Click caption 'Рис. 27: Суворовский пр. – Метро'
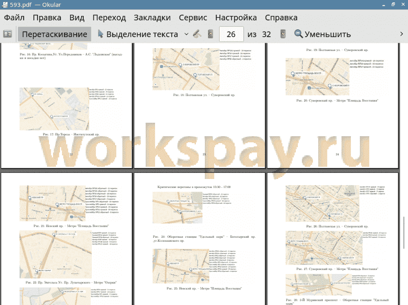The width and height of the screenshot is (408, 305). click(337, 269)
